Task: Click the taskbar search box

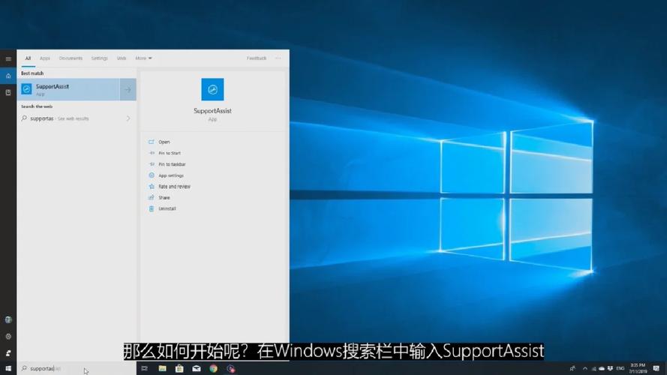Action: (77, 368)
